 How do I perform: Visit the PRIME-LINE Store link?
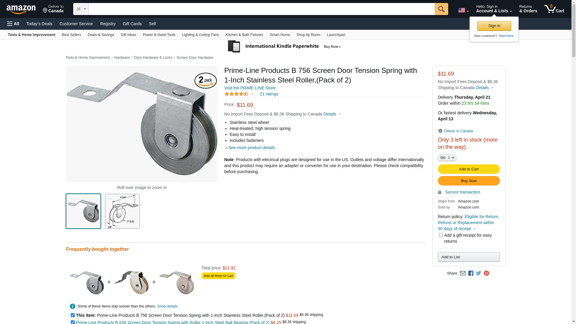tap(250, 88)
